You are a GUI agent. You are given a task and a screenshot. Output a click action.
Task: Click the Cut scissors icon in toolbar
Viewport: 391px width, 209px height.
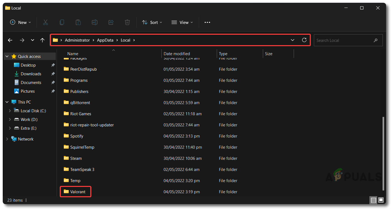tap(46, 22)
